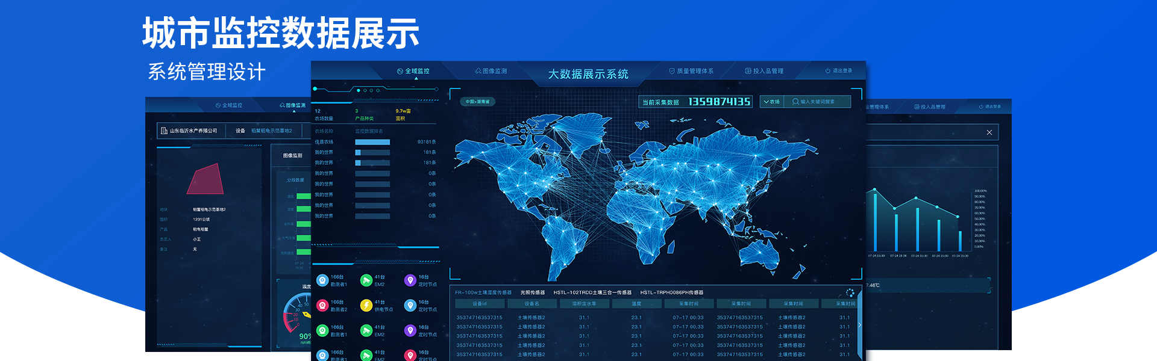1157x361 pixels.
Task: Open the 全域监控 tab in center dashboard
Action: pyautogui.click(x=413, y=71)
